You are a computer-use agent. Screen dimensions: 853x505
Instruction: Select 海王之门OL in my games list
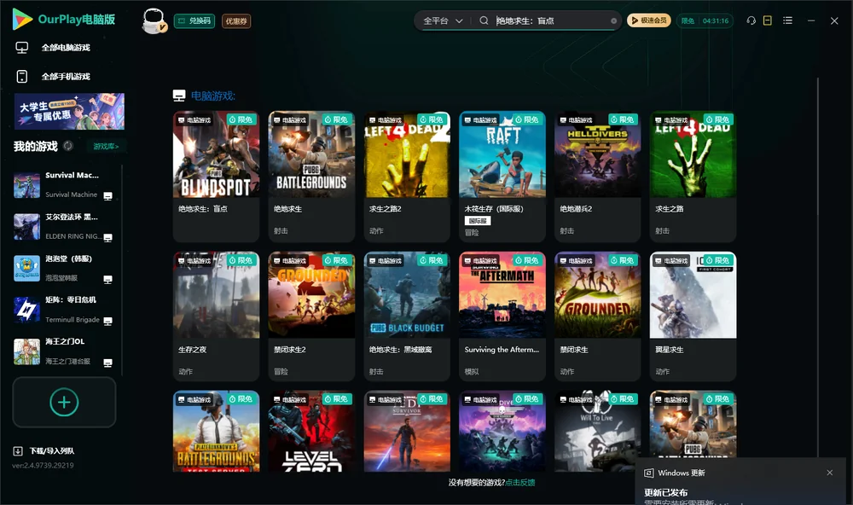tap(65, 351)
